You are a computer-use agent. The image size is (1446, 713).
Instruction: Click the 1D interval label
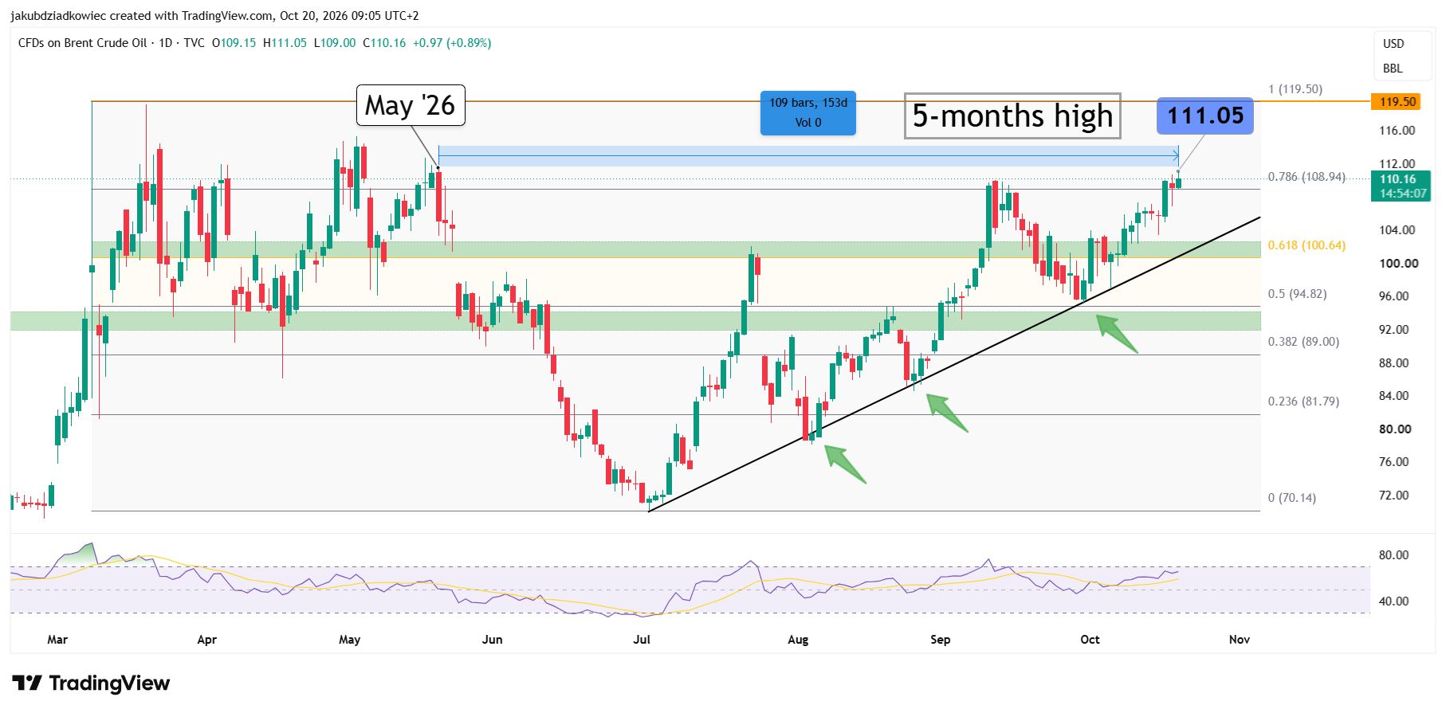click(166, 43)
